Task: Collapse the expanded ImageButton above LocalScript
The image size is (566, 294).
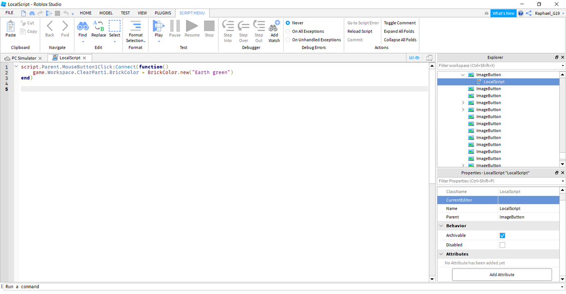Action: [463, 75]
